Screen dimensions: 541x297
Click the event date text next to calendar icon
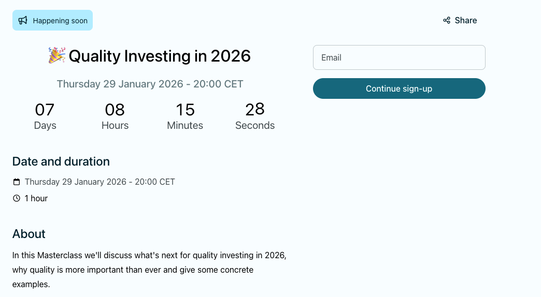coord(99,182)
